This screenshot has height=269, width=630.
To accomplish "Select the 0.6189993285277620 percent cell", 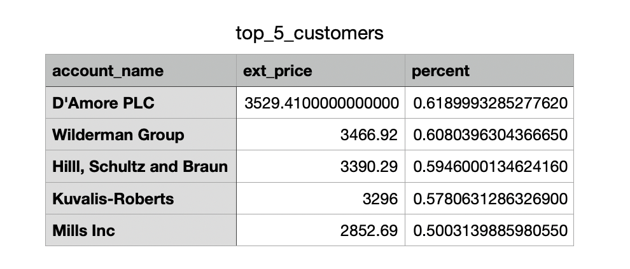I will point(489,103).
